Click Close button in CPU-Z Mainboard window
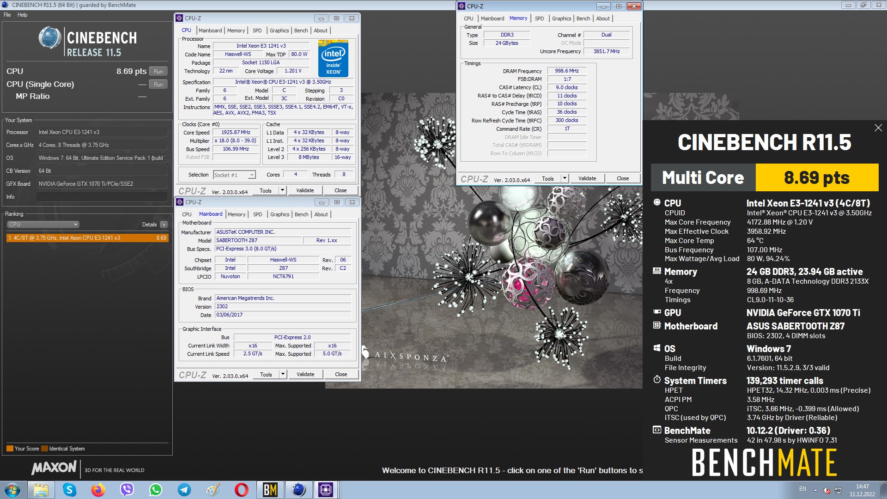Screen dimensions: 887x499 click(341, 374)
